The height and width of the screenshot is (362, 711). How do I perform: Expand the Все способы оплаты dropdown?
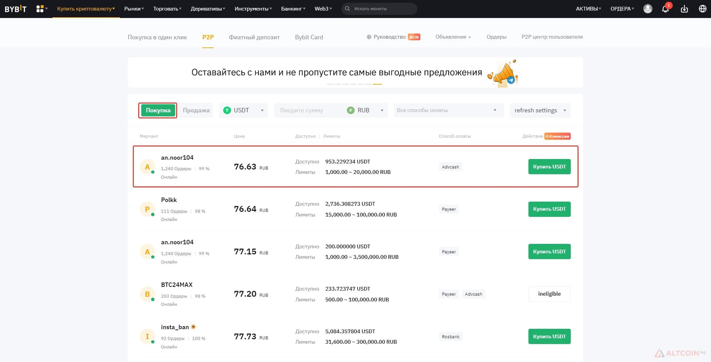point(449,110)
